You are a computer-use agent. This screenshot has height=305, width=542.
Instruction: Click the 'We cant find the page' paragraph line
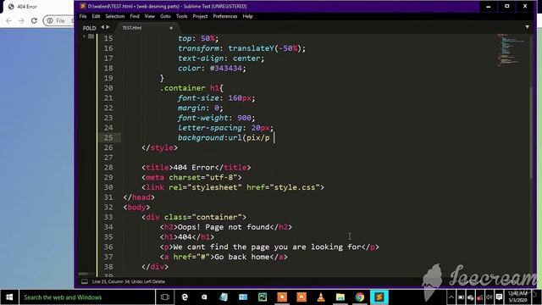coord(269,247)
